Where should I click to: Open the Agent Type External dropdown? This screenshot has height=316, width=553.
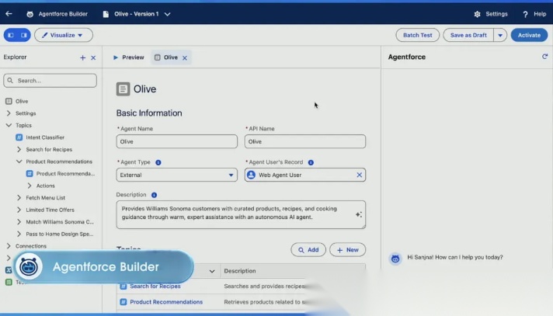(x=176, y=175)
